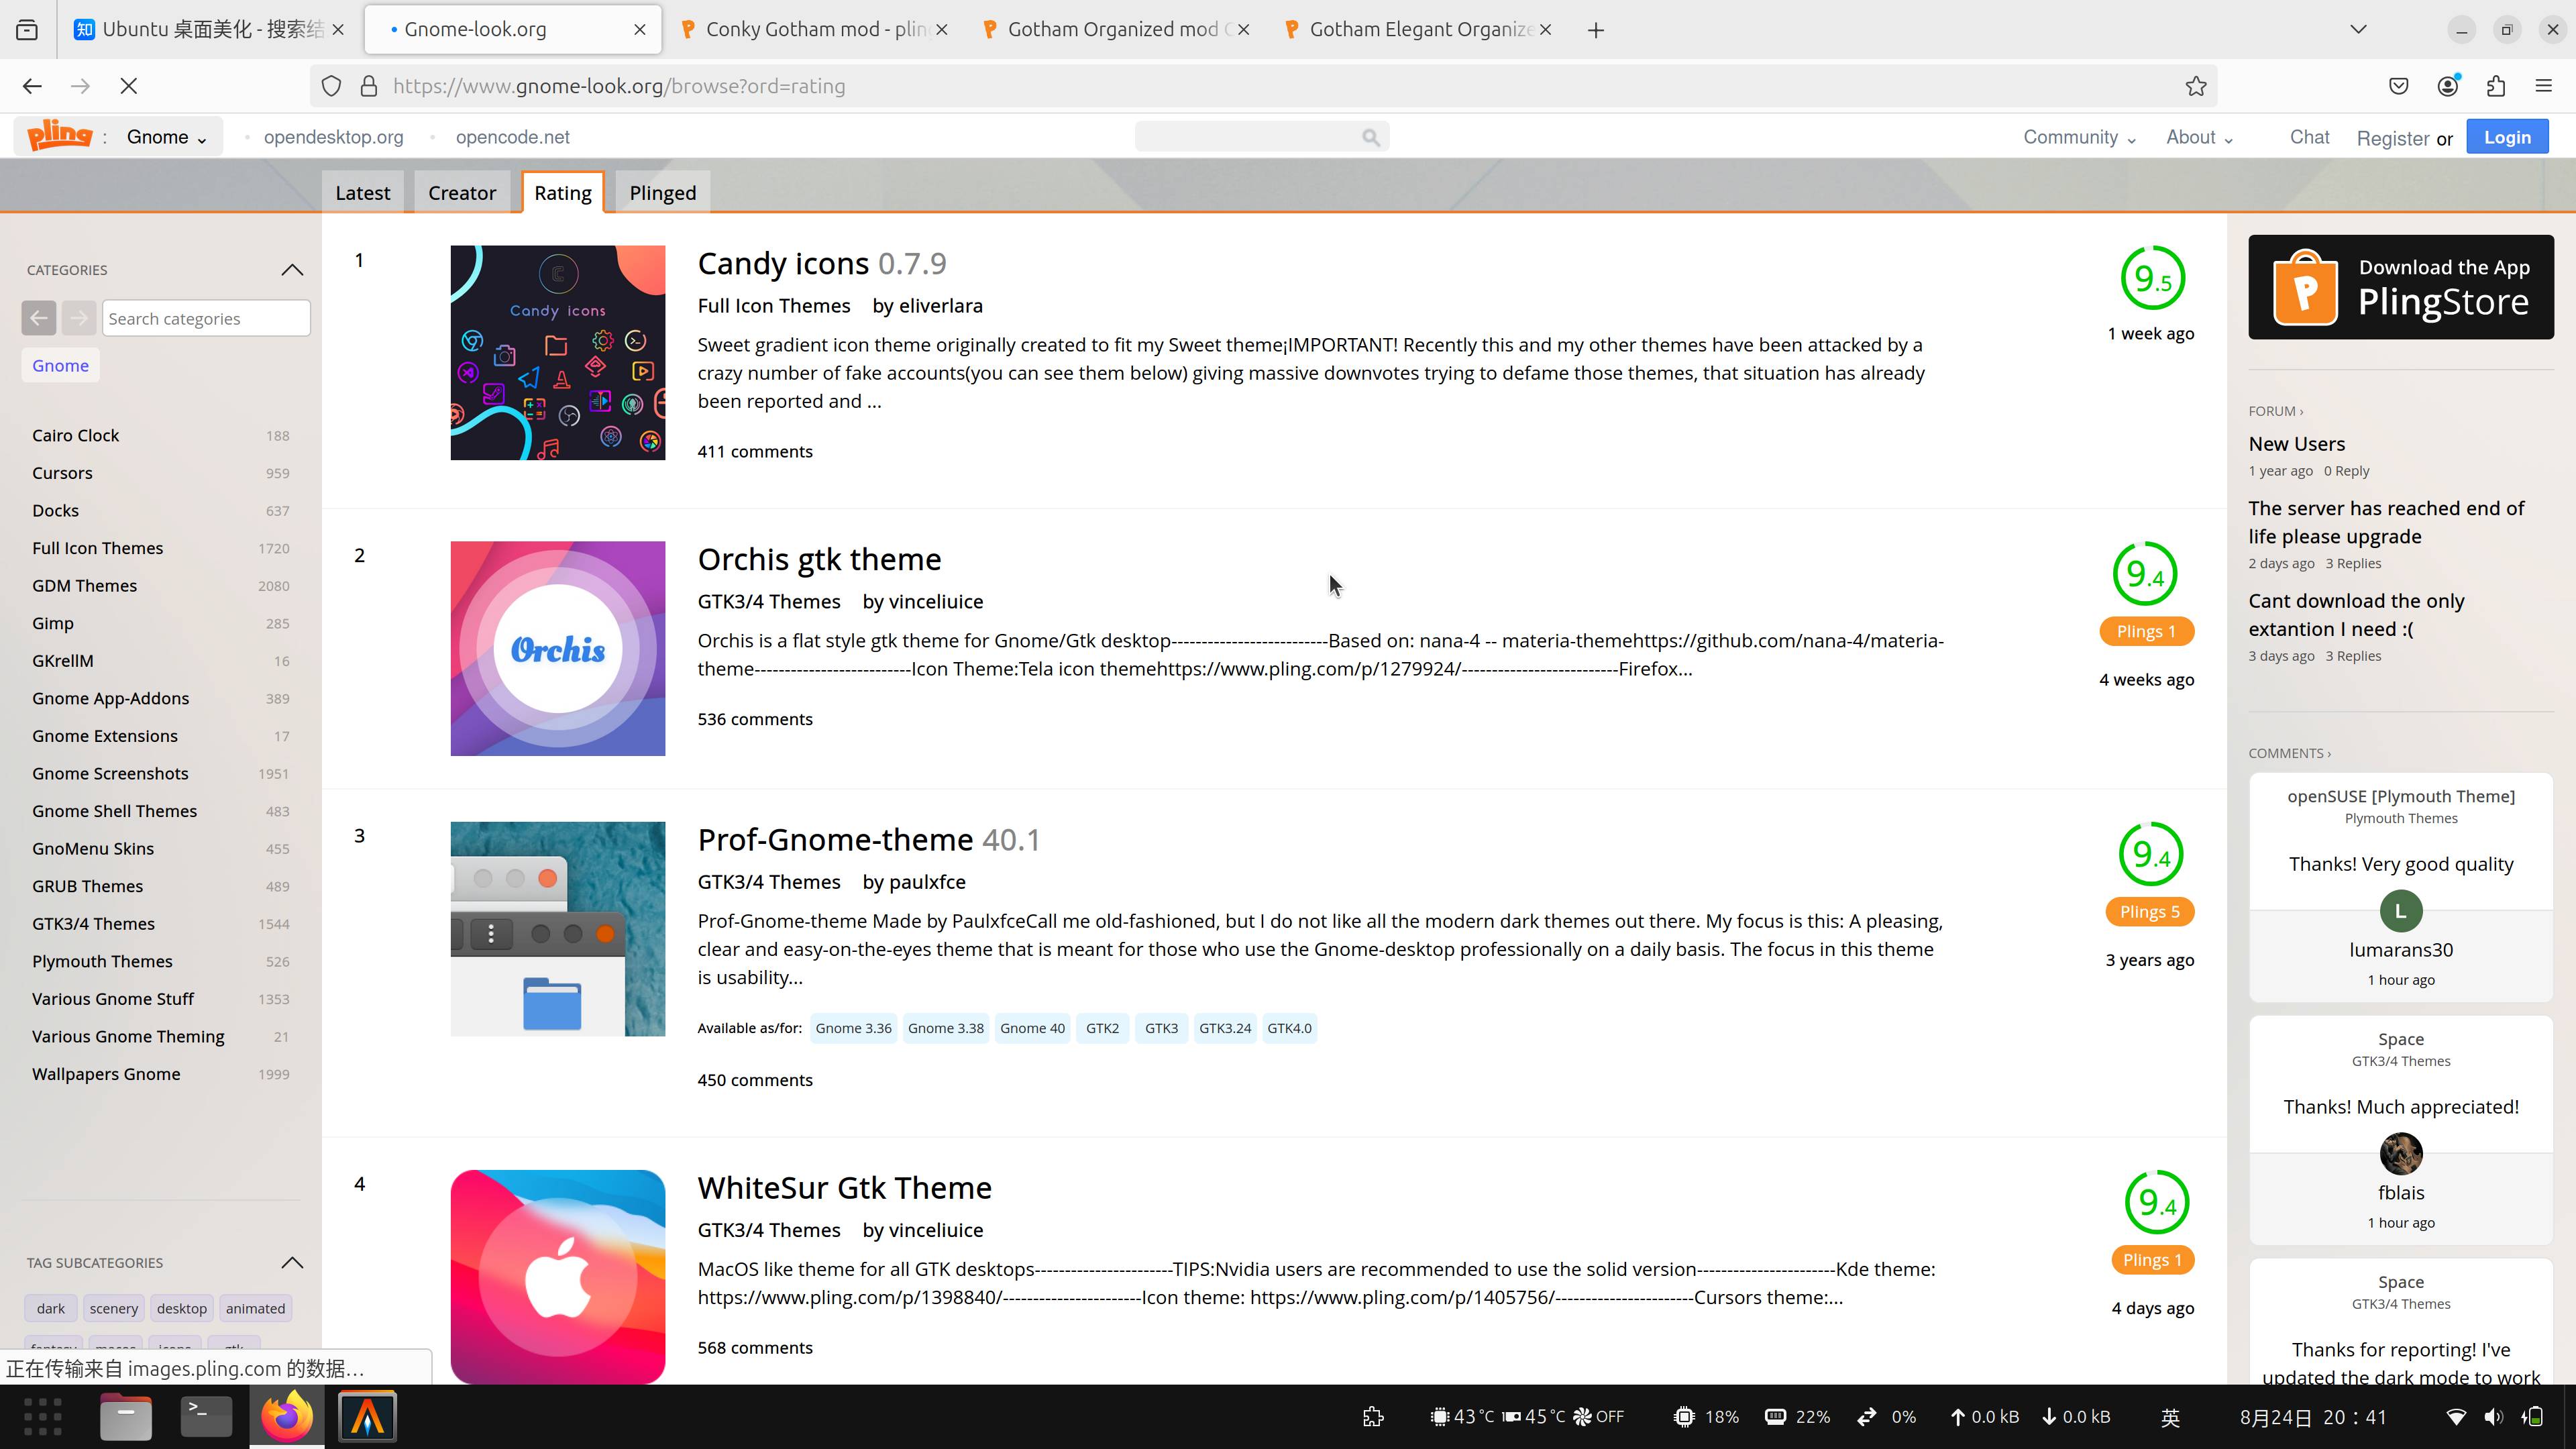This screenshot has height=1449, width=2576.
Task: Open the Firefox account icon
Action: coord(2448,86)
